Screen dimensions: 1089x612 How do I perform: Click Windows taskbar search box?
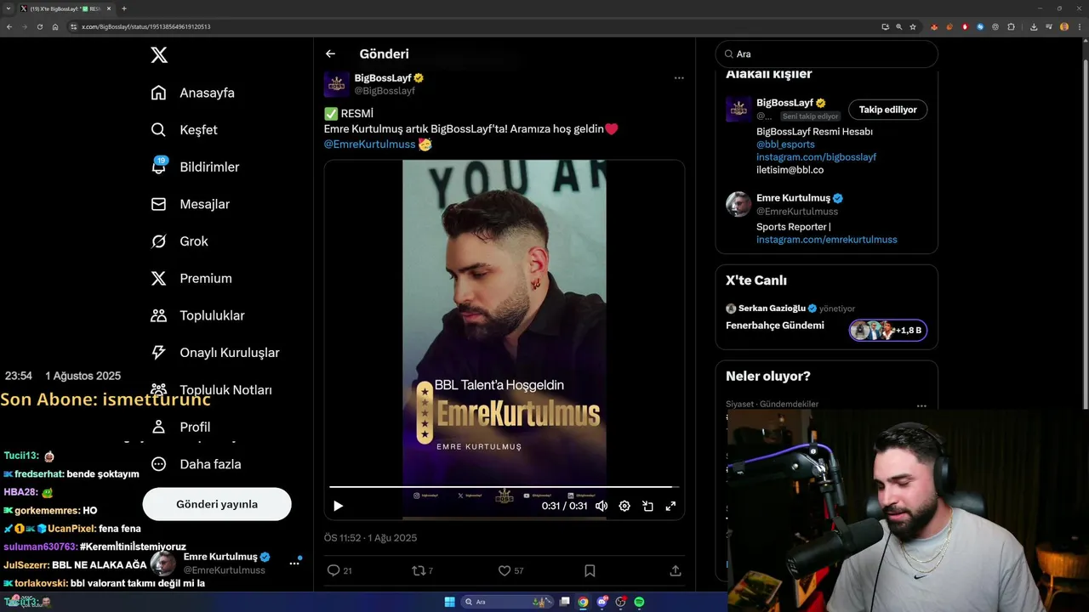tap(508, 602)
